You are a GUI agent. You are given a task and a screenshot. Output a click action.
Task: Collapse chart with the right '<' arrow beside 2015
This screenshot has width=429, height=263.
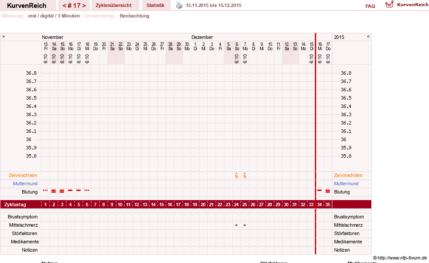pos(368,36)
